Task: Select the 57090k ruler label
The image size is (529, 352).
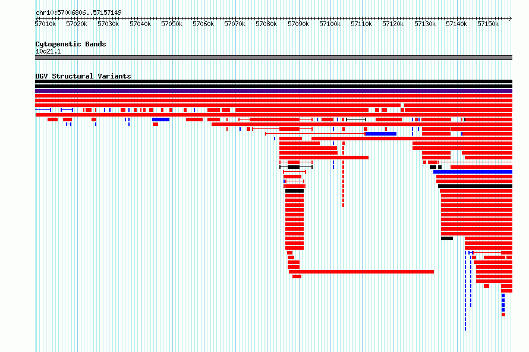Action: pyautogui.click(x=298, y=24)
